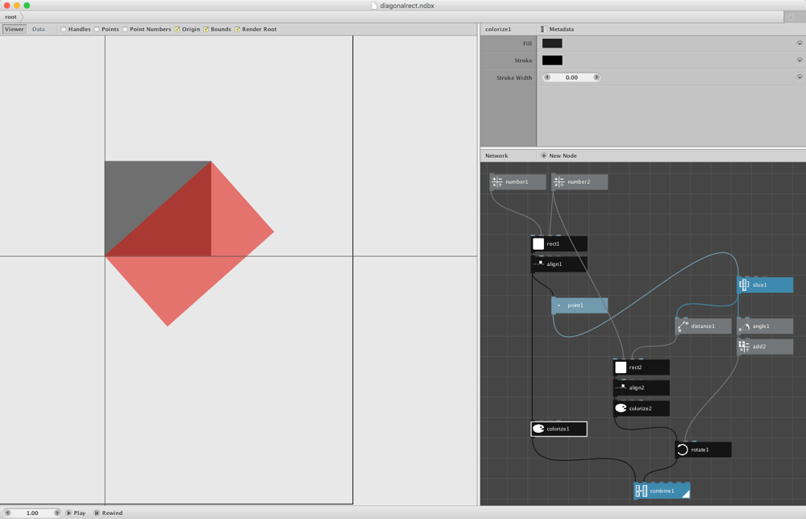
Task: Open the Fill parameter dropdown arrow
Action: 800,44
